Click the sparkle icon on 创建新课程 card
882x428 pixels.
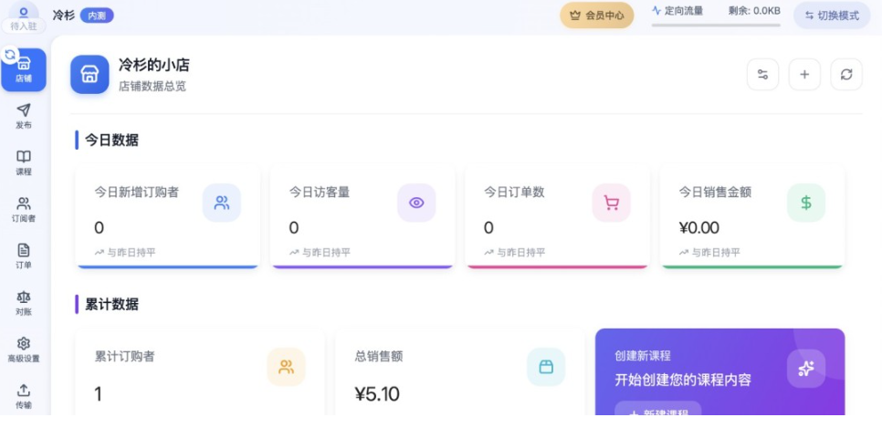(806, 369)
